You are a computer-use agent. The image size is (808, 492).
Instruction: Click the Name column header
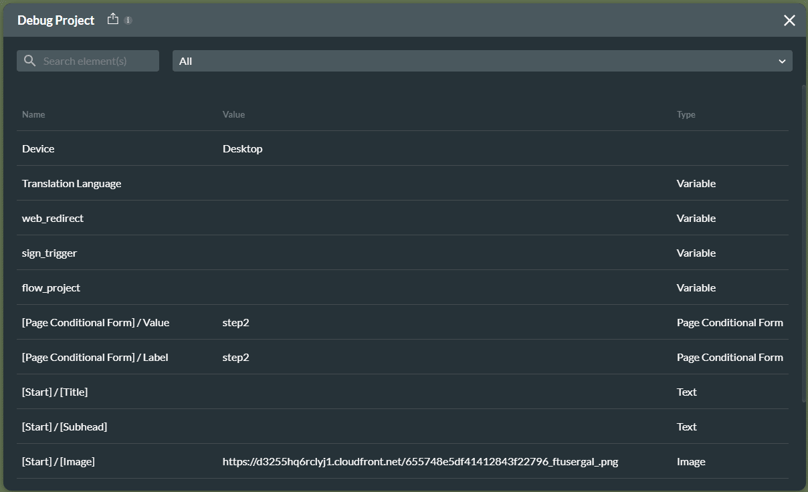coord(33,114)
